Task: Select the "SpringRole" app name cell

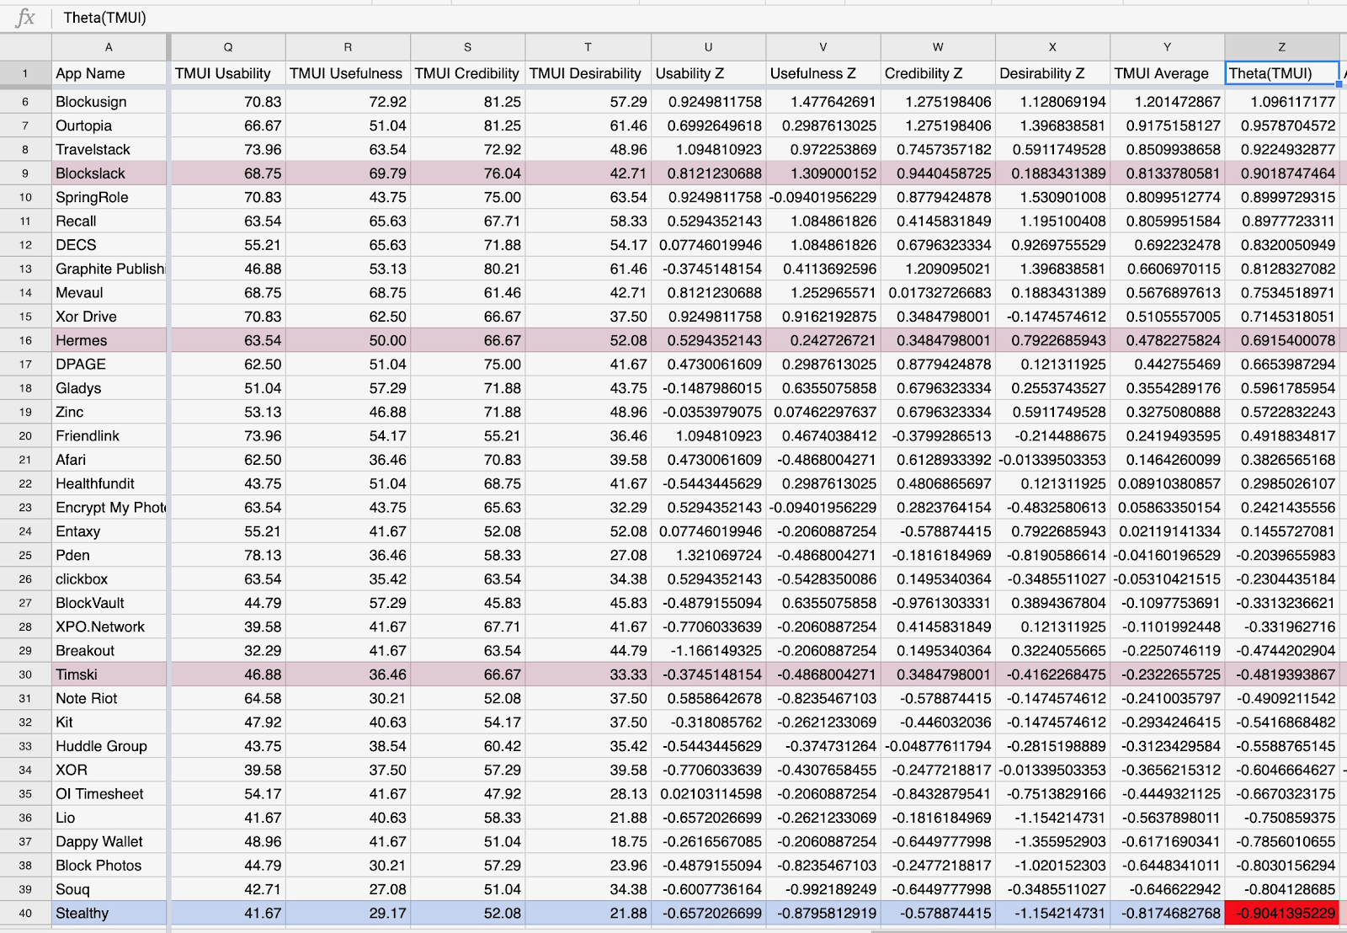Action: coord(109,197)
